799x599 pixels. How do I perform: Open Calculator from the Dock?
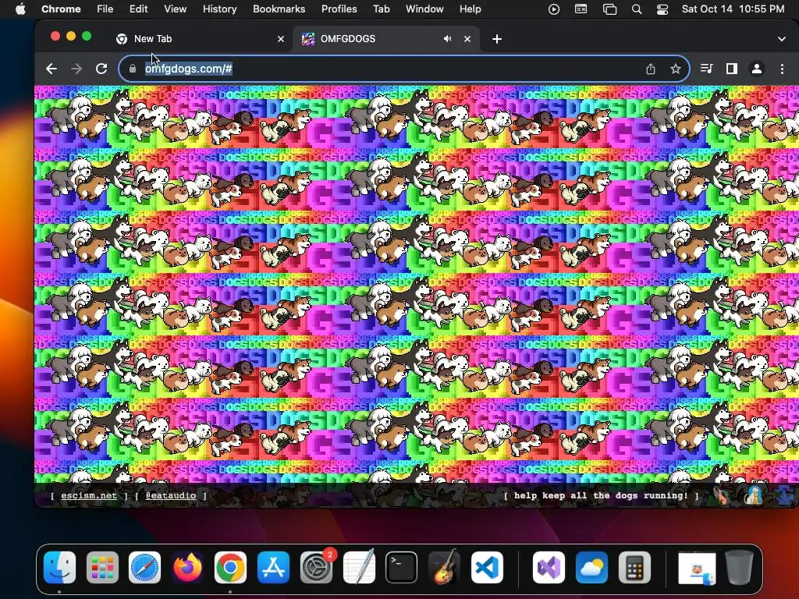point(634,568)
